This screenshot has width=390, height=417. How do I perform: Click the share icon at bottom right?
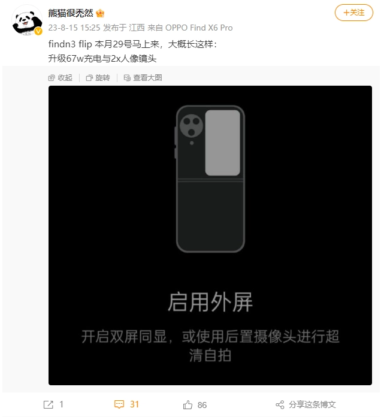click(x=280, y=405)
